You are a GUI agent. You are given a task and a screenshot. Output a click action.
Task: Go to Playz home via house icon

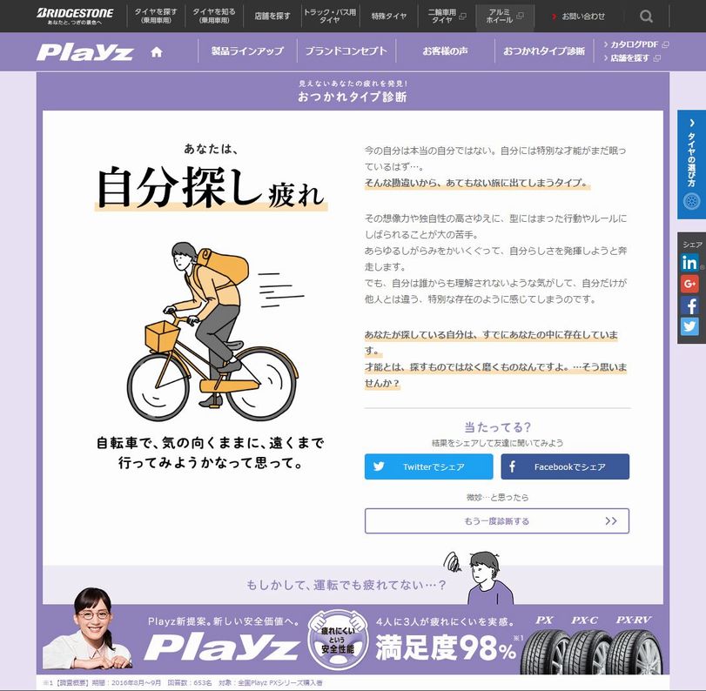tap(156, 52)
